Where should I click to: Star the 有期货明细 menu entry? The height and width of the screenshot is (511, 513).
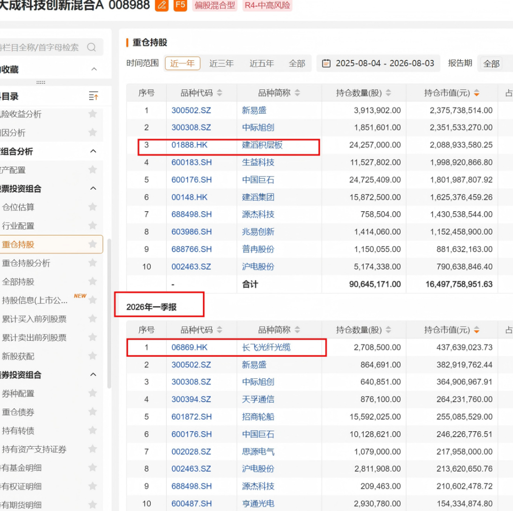pyautogui.click(x=93, y=505)
